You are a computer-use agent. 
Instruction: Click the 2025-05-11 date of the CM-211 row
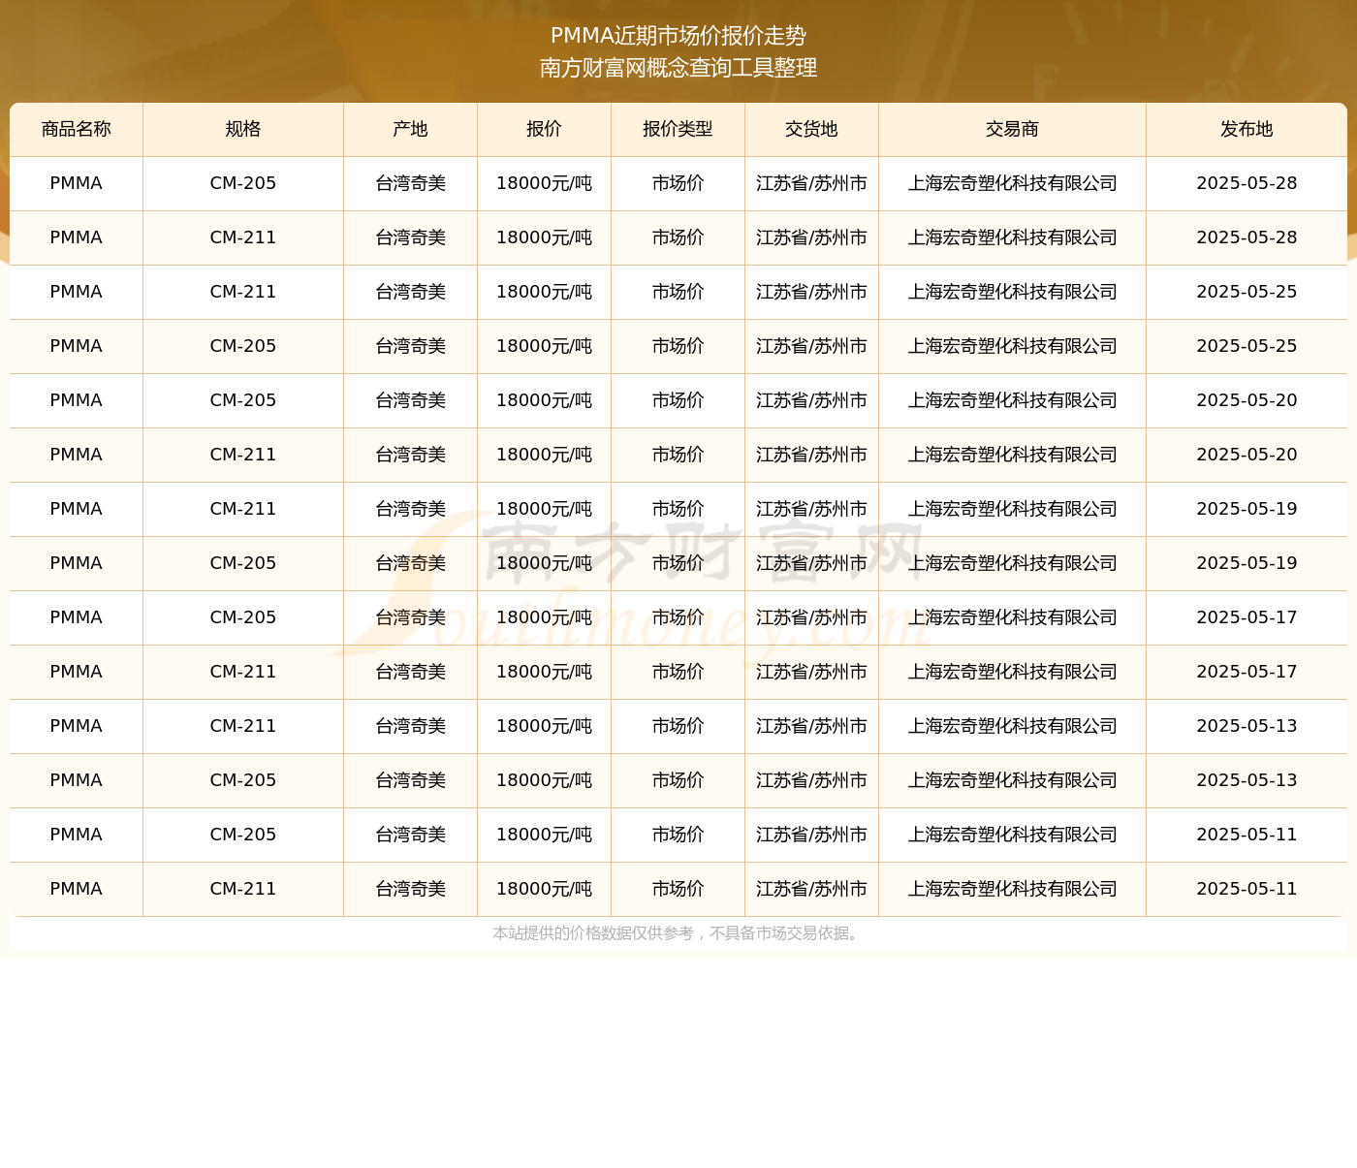pyautogui.click(x=1247, y=889)
